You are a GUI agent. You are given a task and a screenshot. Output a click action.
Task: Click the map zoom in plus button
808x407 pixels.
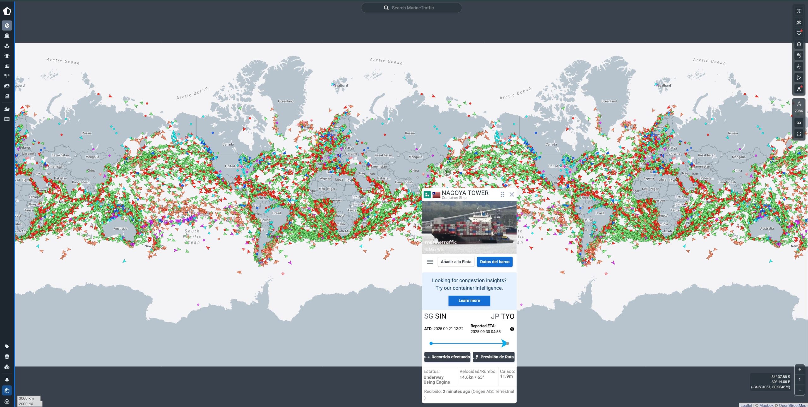coord(799,369)
